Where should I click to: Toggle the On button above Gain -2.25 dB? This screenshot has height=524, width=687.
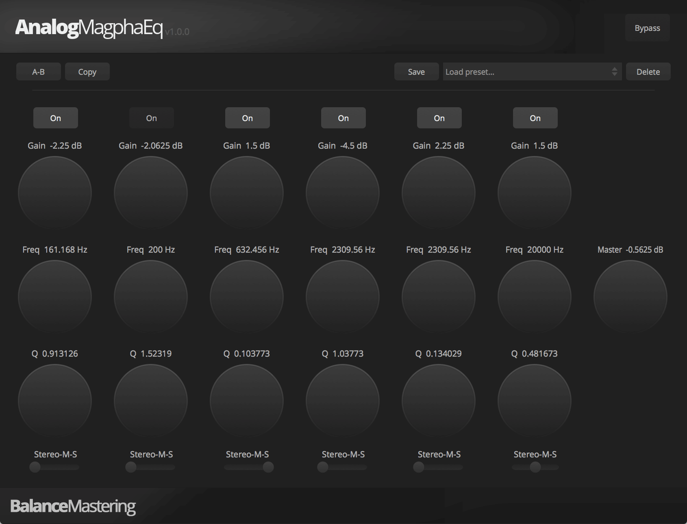56,118
